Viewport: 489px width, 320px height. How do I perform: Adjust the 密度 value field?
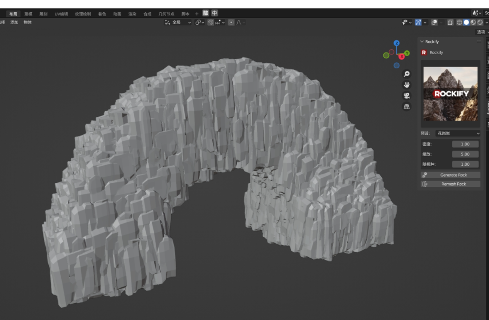pos(465,144)
